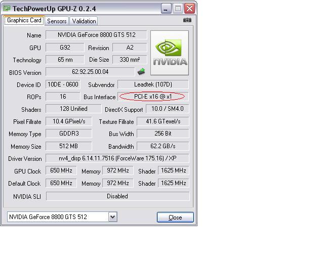
Task: Switch to the Sensors tab
Action: click(x=57, y=21)
